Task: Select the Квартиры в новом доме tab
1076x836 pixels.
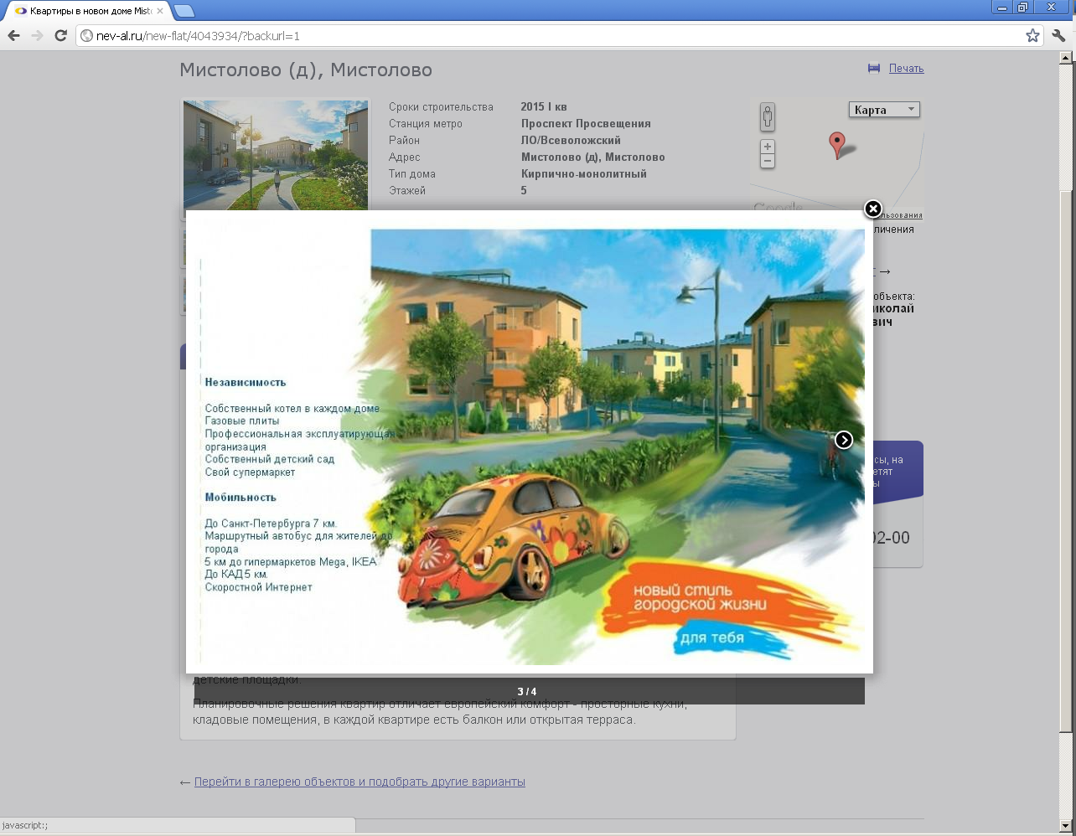Action: pos(84,11)
